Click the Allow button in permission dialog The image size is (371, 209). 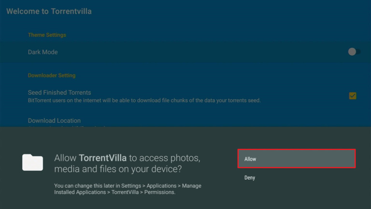pos(297,159)
